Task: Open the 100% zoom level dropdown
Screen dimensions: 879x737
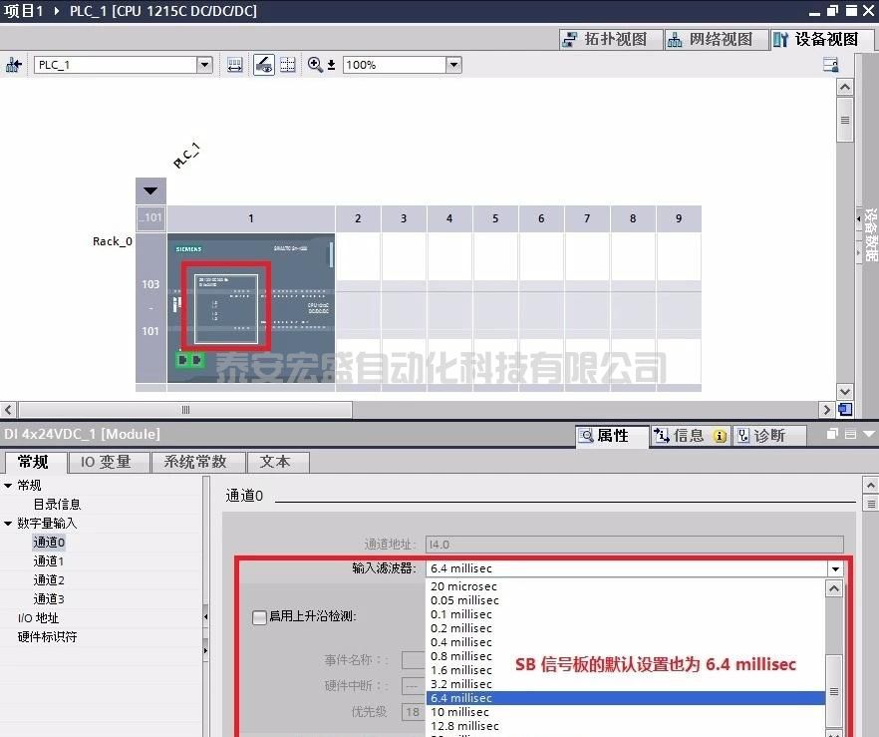Action: [x=453, y=65]
